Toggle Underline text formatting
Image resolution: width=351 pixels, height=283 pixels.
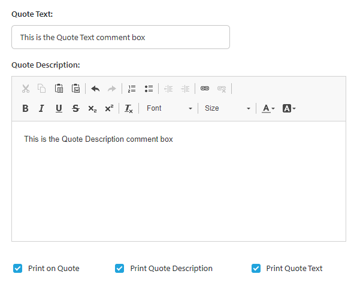click(59, 108)
